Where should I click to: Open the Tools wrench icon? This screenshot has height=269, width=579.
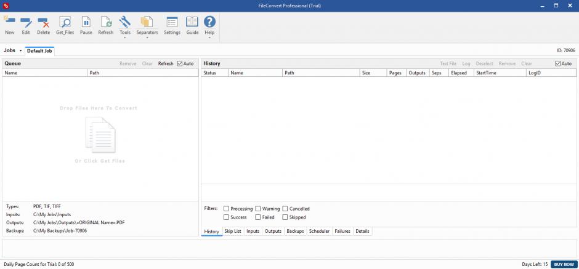point(125,21)
